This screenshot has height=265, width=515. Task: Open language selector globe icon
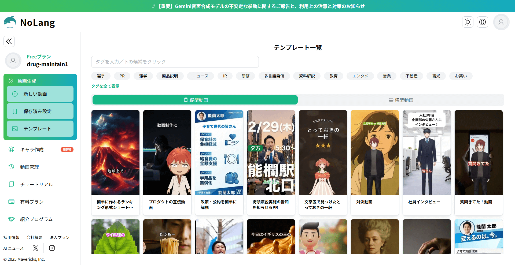pyautogui.click(x=483, y=22)
